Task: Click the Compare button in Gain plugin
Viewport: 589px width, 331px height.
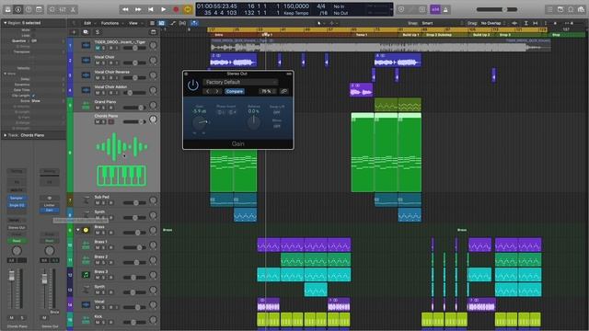Action: [235, 91]
